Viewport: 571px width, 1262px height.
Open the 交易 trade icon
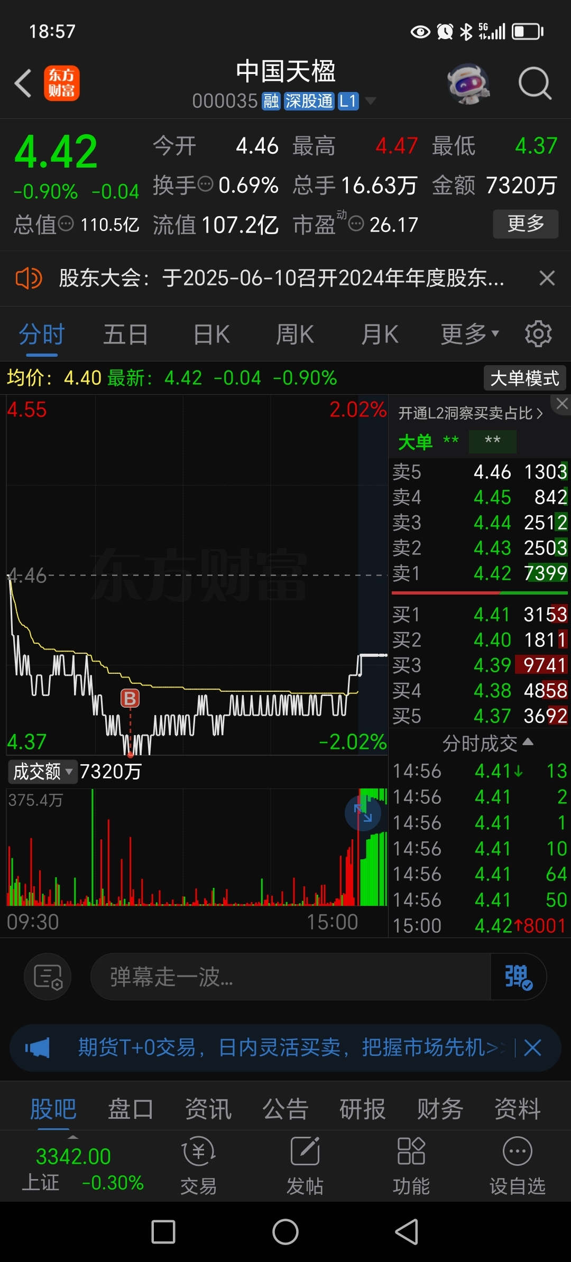coord(199,1166)
